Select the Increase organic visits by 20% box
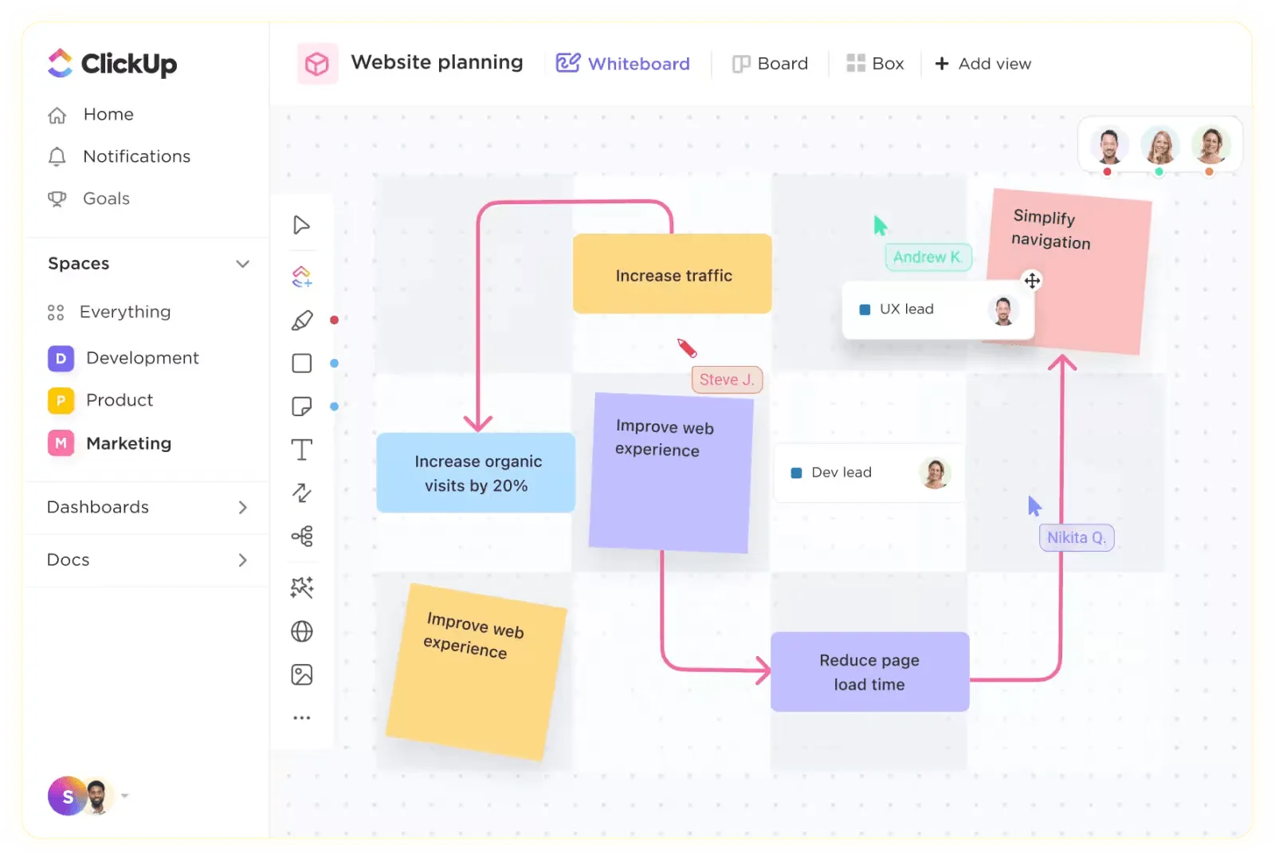This screenshot has height=861, width=1275. [x=476, y=473]
